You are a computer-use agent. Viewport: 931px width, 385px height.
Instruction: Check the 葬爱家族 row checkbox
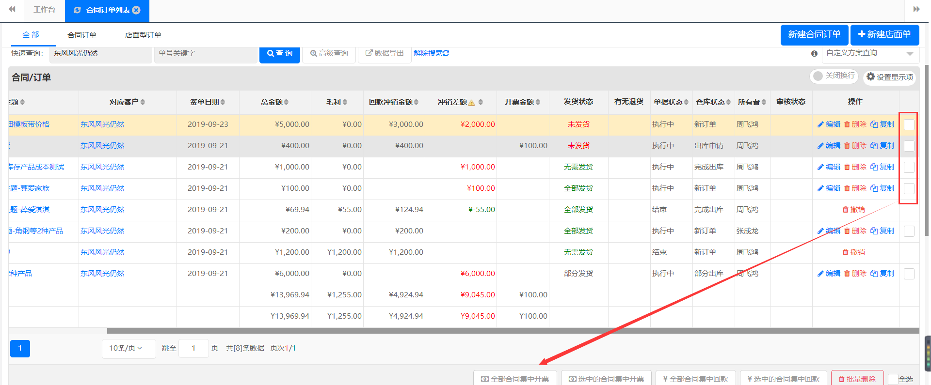click(x=909, y=188)
